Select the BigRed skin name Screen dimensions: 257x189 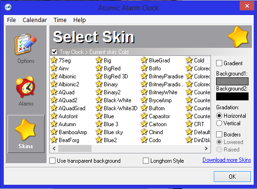coord(112,68)
